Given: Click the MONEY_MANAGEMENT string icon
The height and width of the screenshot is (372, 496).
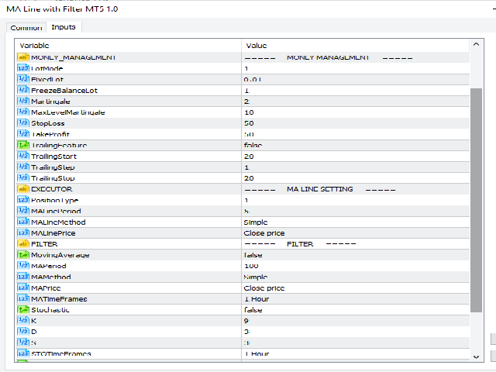Looking at the screenshot, I should (22, 57).
